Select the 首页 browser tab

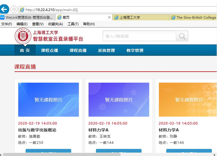coord(84,17)
